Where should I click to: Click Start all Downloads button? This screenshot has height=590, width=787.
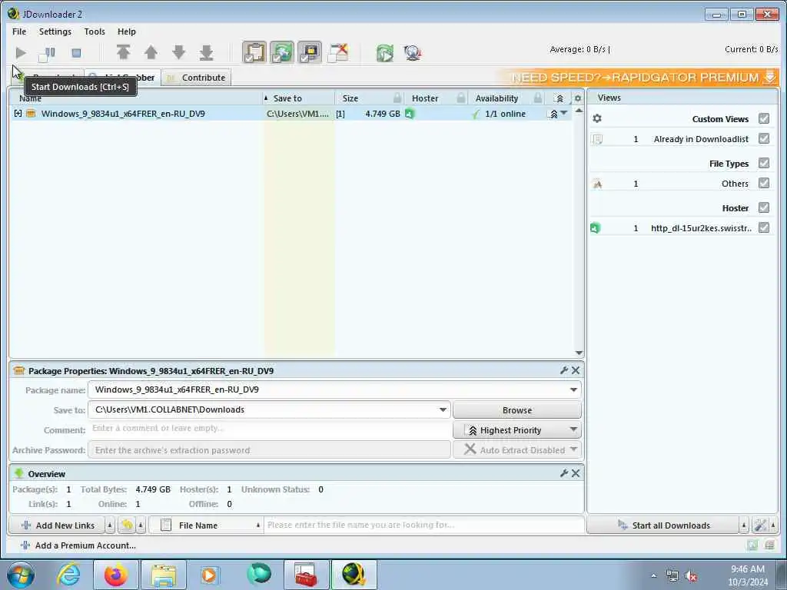(663, 525)
